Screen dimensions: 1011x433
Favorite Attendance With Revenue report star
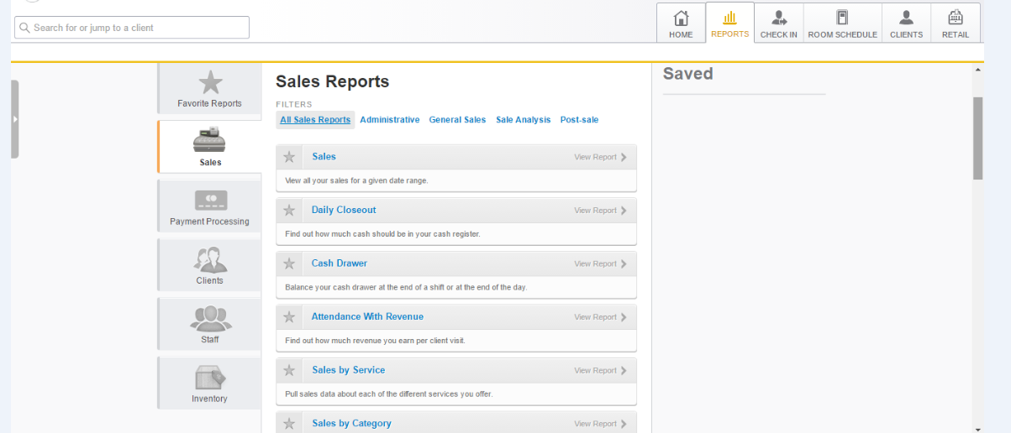(x=289, y=317)
